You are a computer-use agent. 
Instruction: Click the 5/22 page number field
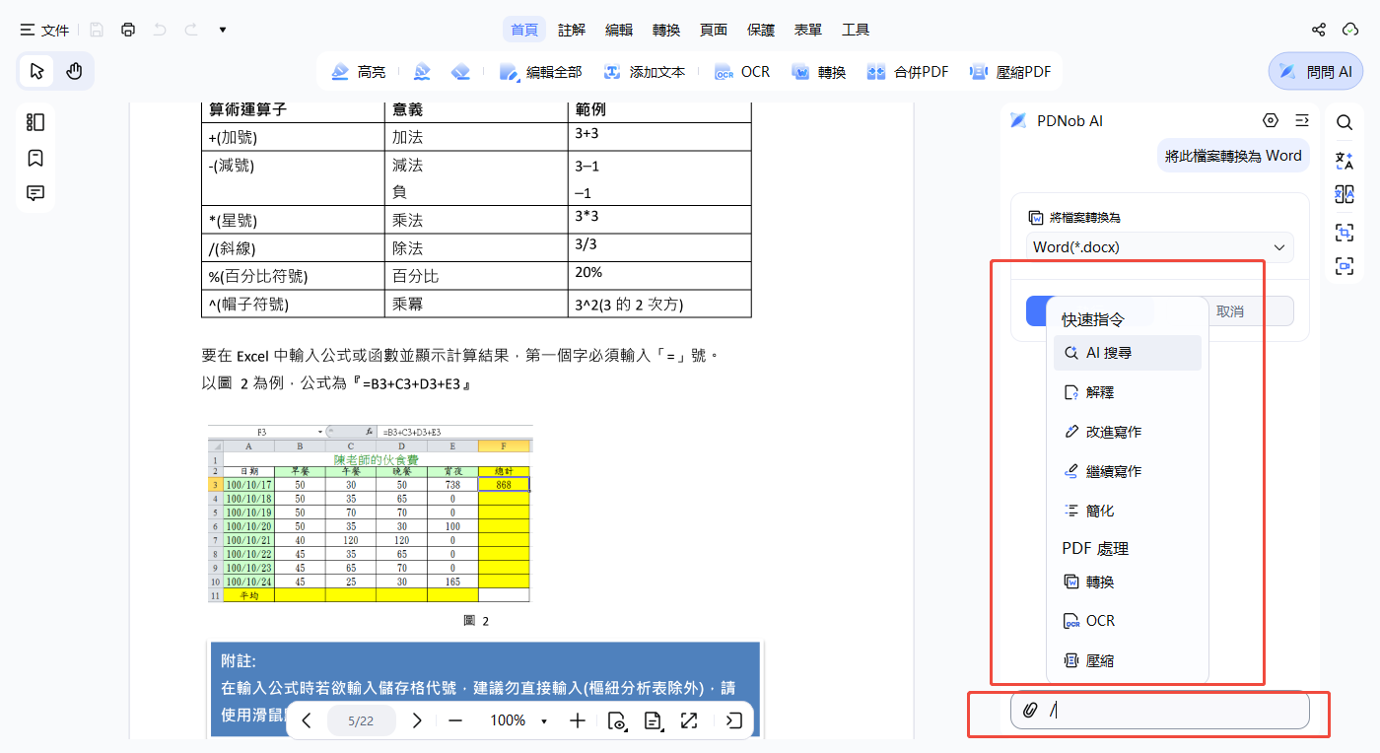click(361, 720)
